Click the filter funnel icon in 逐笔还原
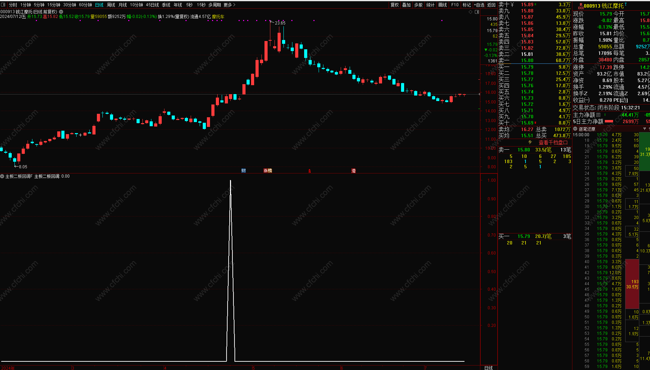This screenshot has height=370, width=650. click(x=644, y=129)
